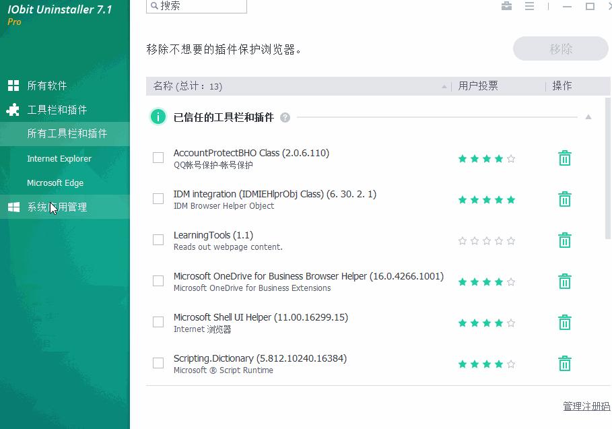Rate LearningTools by clicking its fifth star
612x429 pixels.
512,240
